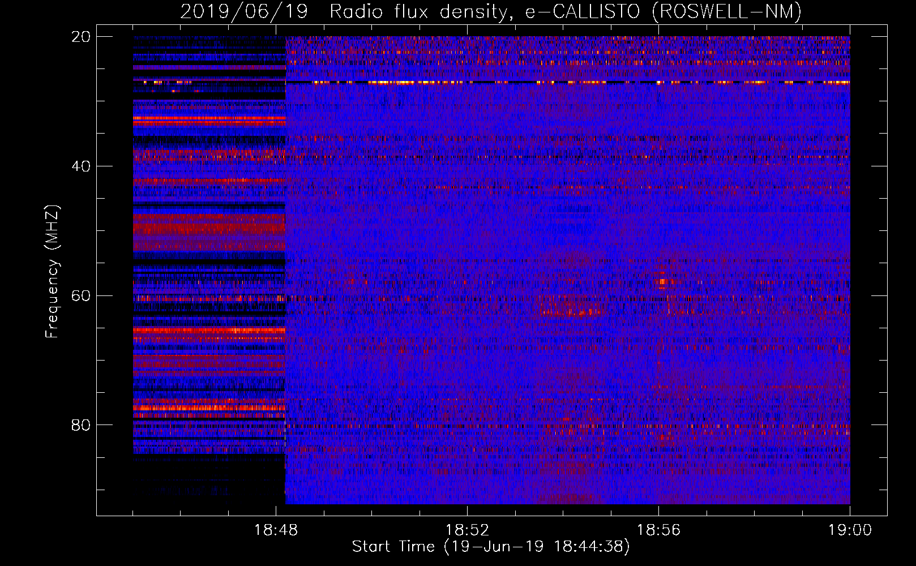Click the '80' frequency tick label
The height and width of the screenshot is (566, 916).
coord(80,425)
